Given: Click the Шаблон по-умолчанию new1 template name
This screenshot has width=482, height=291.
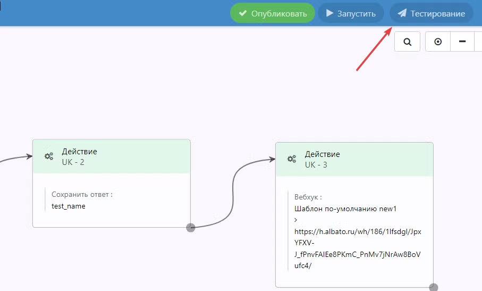Looking at the screenshot, I should coord(345,209).
